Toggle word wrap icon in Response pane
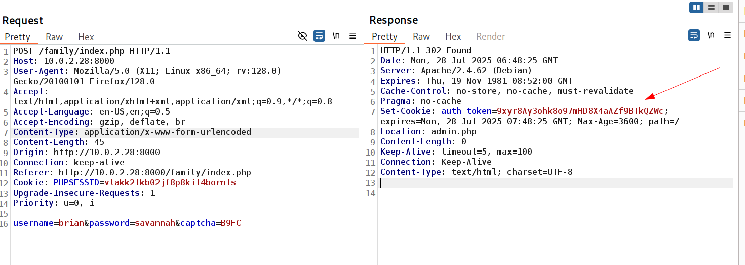Screen dimensions: 745x265 click(694, 35)
